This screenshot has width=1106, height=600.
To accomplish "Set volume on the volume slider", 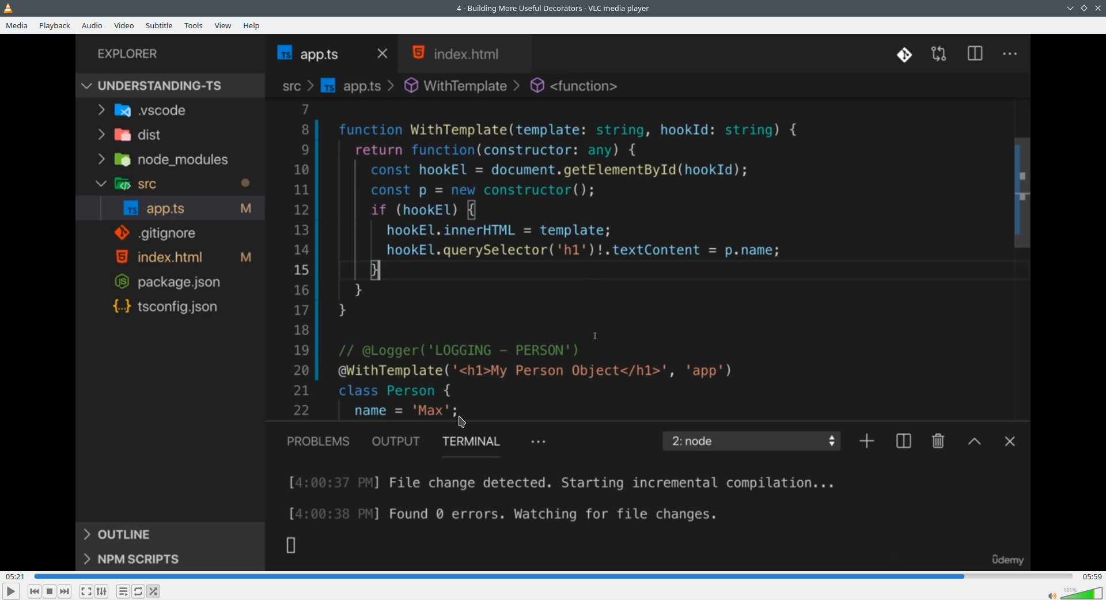I will [x=1081, y=593].
